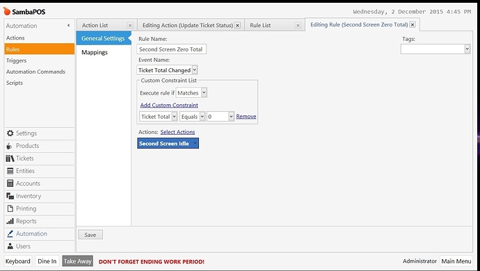
Task: Click the Products icon in sidebar
Action: (9, 146)
